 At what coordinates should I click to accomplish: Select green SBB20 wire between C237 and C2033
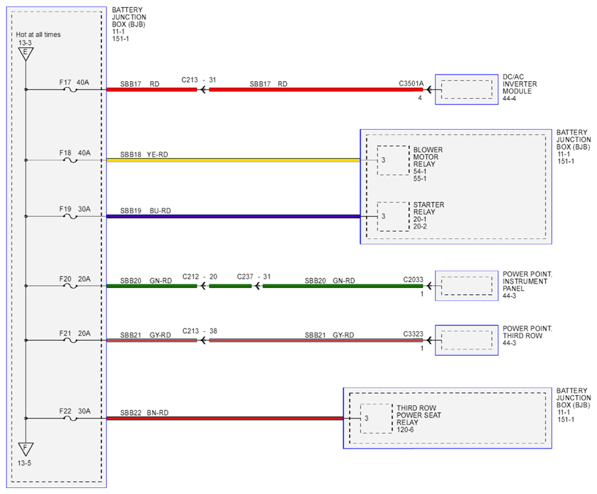[343, 286]
